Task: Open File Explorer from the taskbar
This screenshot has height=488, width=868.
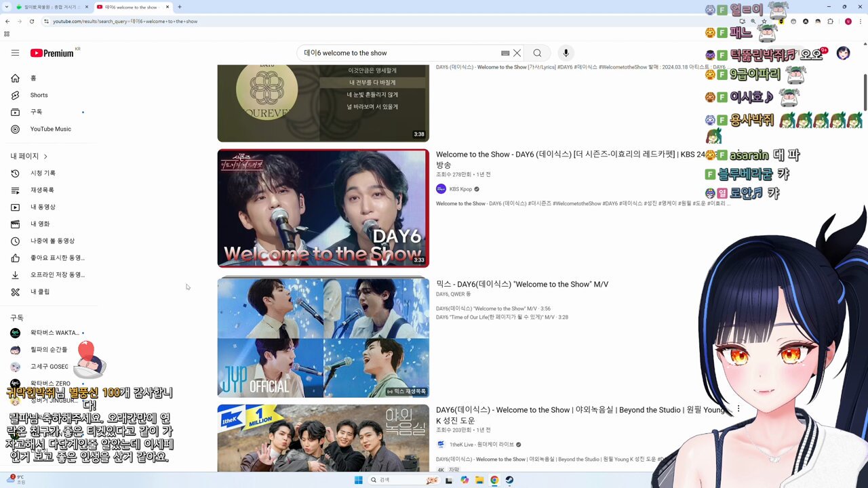Action: (479, 480)
